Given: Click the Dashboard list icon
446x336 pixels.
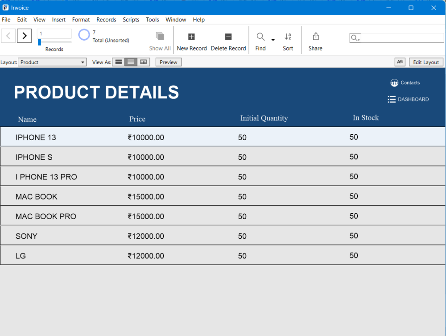Looking at the screenshot, I should (392, 100).
